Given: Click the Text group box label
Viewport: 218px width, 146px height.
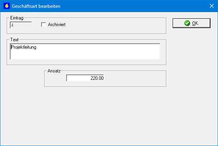Looking at the screenshot, I should point(14,40).
